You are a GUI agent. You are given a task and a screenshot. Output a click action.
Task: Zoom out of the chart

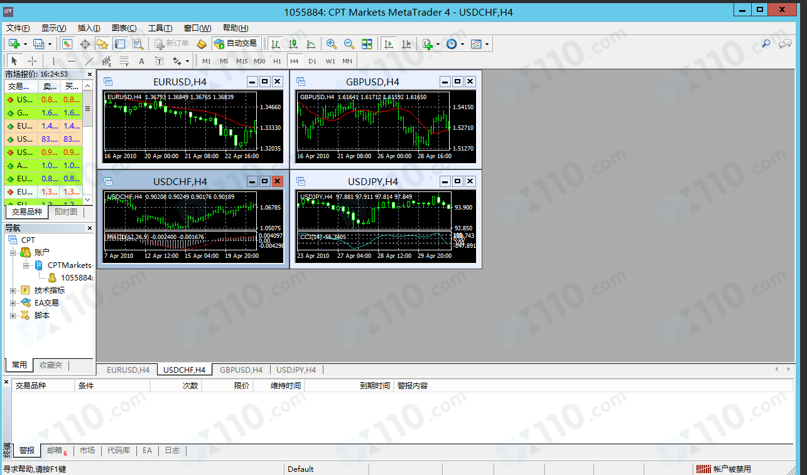349,44
